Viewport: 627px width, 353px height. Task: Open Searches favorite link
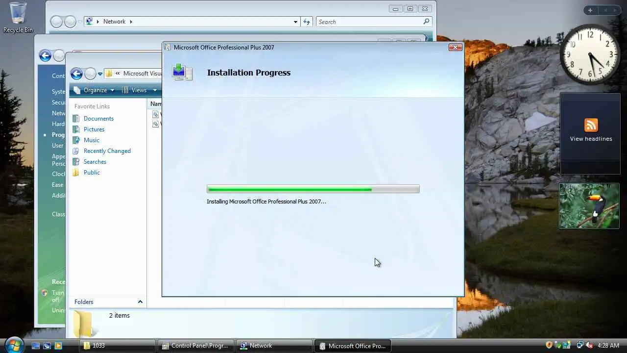point(95,162)
